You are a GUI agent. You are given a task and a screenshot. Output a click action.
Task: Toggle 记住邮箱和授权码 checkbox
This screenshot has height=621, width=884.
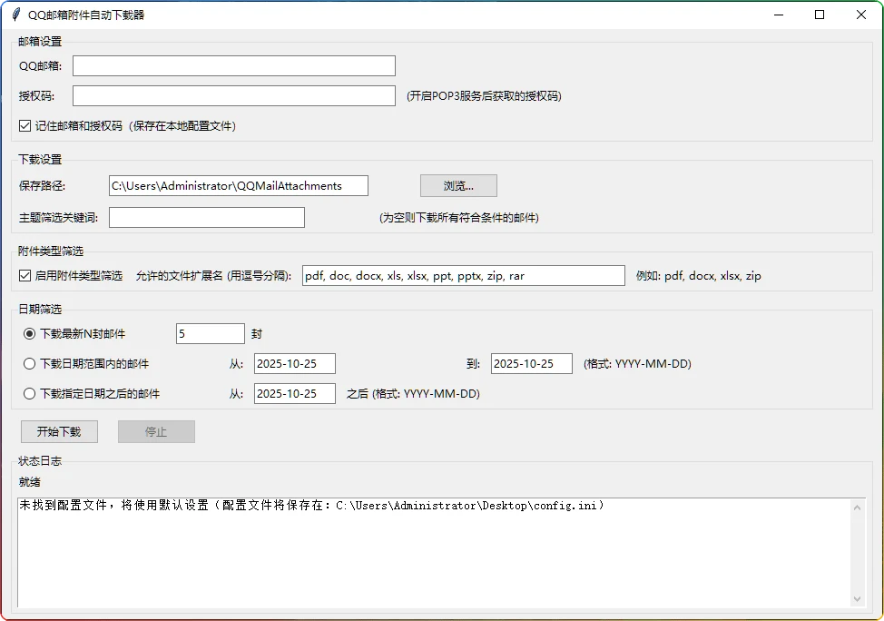click(25, 125)
